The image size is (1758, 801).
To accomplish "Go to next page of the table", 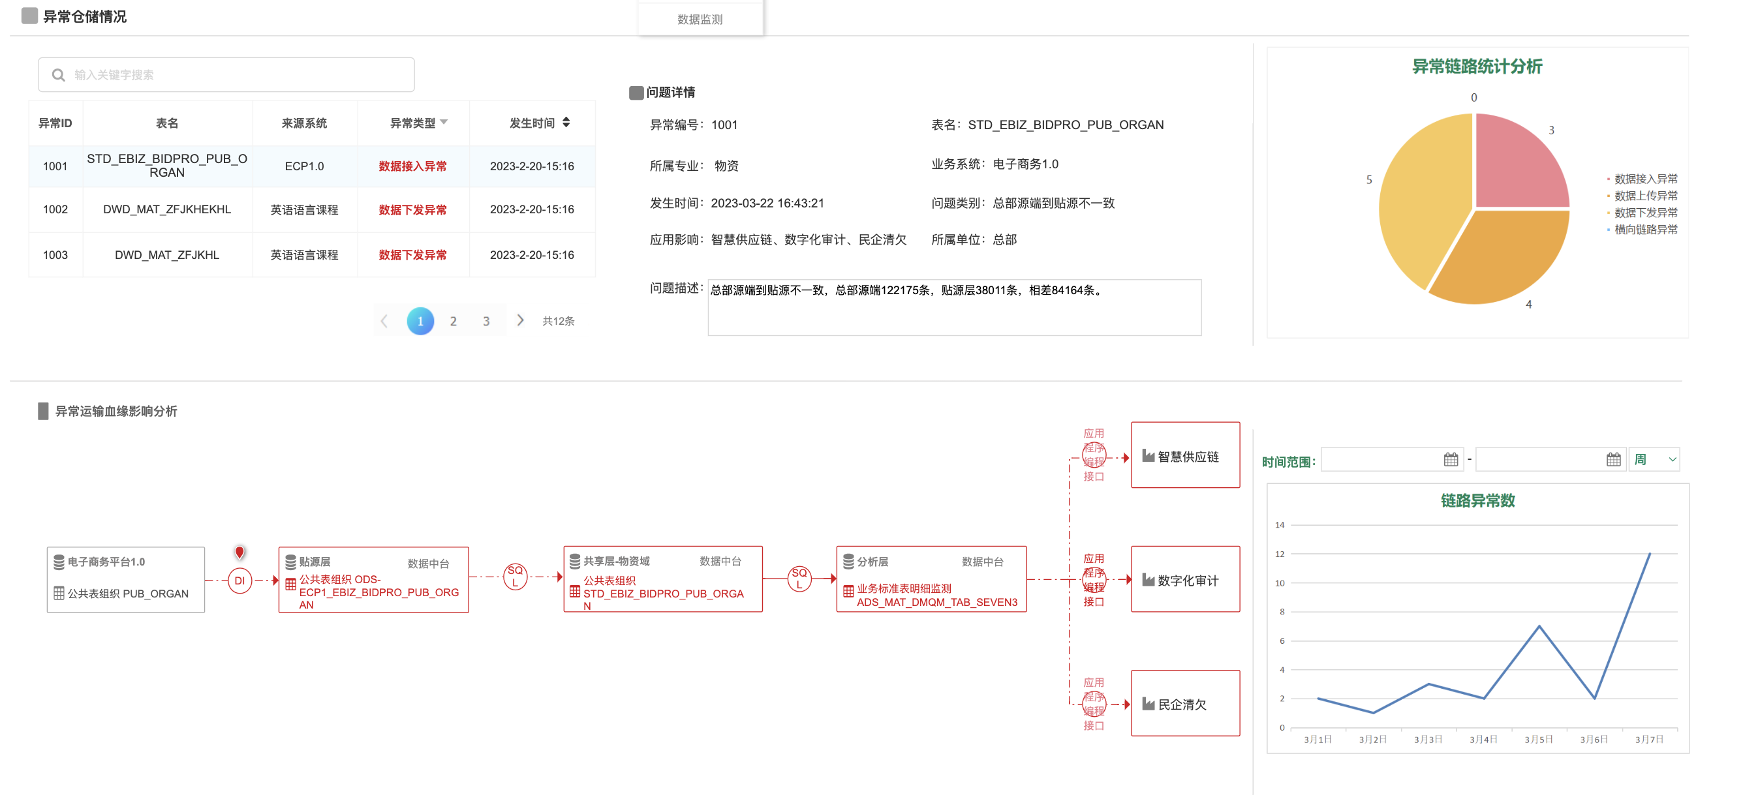I will [520, 320].
